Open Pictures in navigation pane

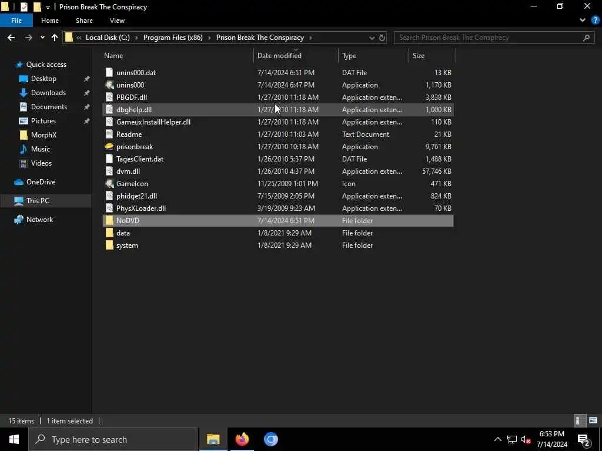point(43,121)
